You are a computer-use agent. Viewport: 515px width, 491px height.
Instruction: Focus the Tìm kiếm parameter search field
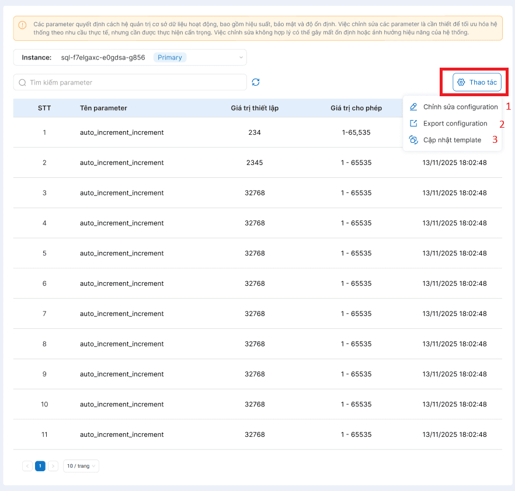134,82
